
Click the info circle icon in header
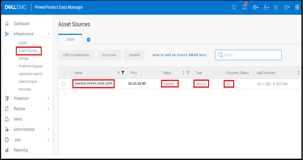276,7
